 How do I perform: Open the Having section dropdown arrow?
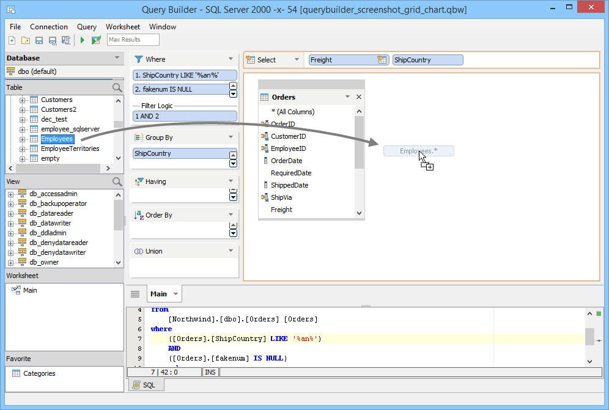(231, 181)
